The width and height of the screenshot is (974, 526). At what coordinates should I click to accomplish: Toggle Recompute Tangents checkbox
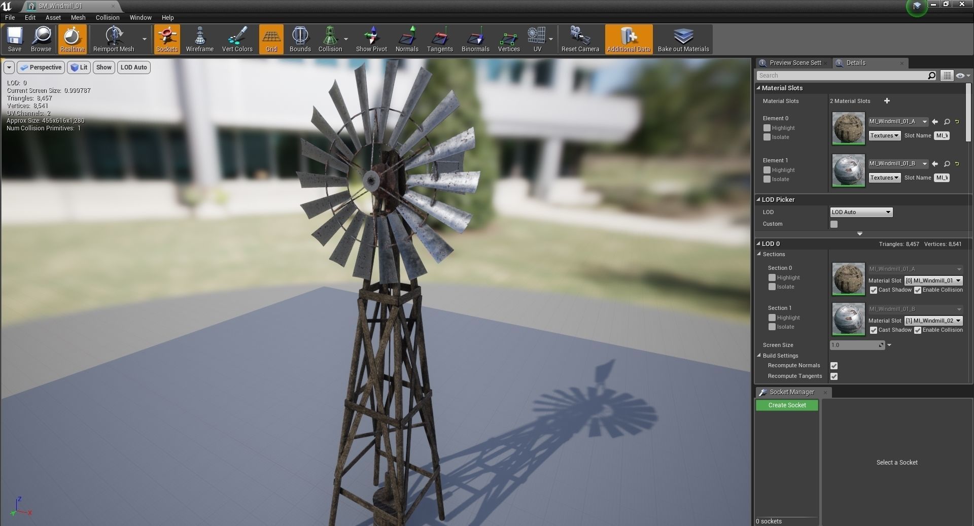pos(834,376)
